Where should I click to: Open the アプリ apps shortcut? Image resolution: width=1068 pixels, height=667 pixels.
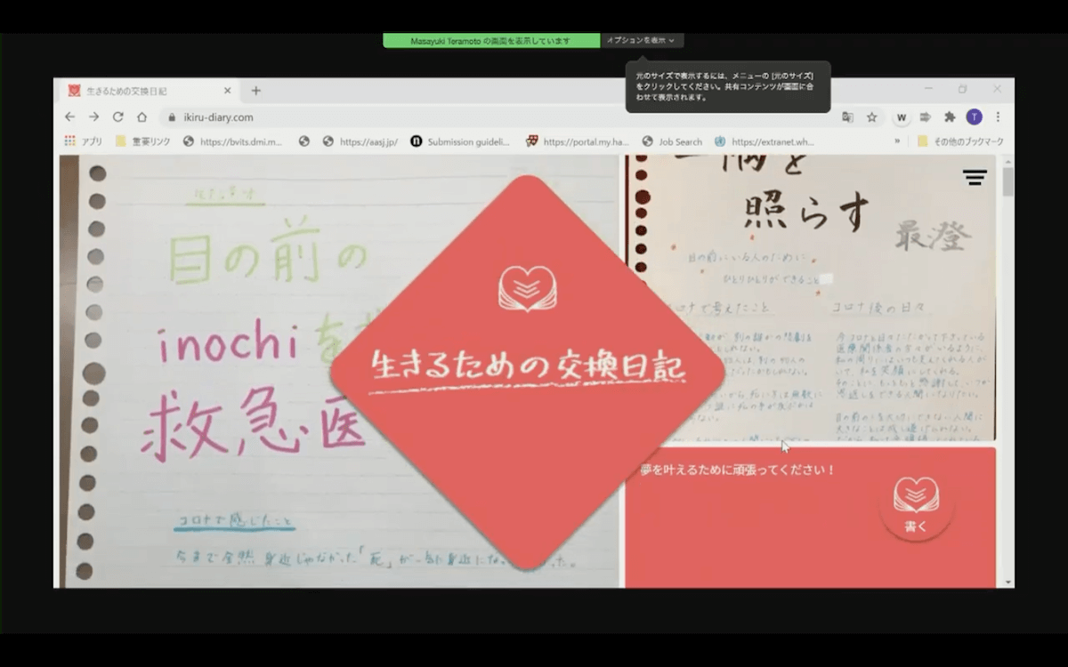(84, 141)
